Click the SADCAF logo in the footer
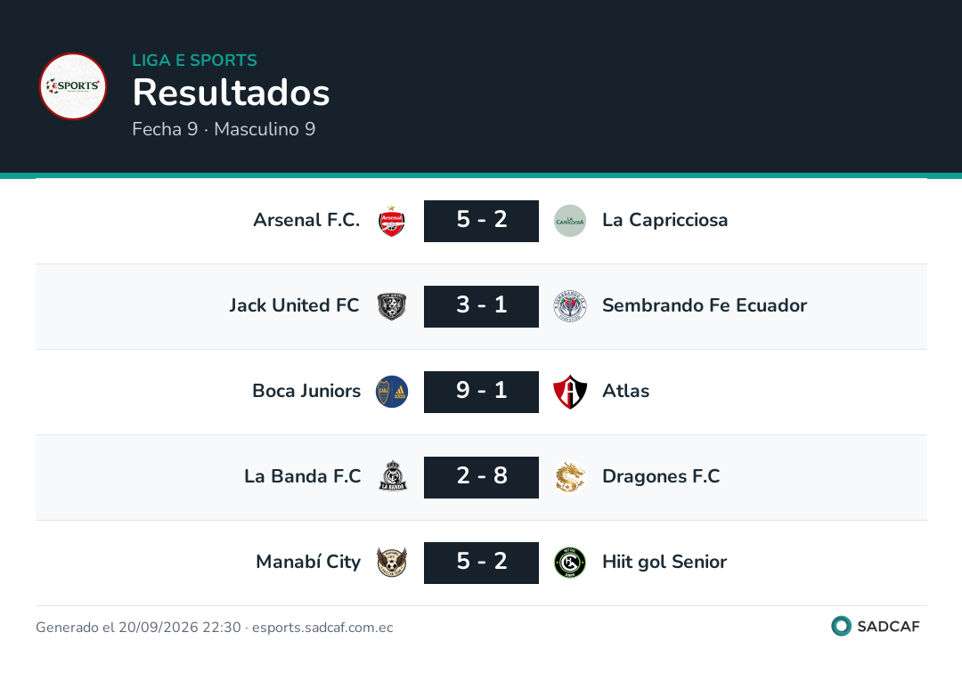Screen dimensions: 962x673 click(x=876, y=626)
